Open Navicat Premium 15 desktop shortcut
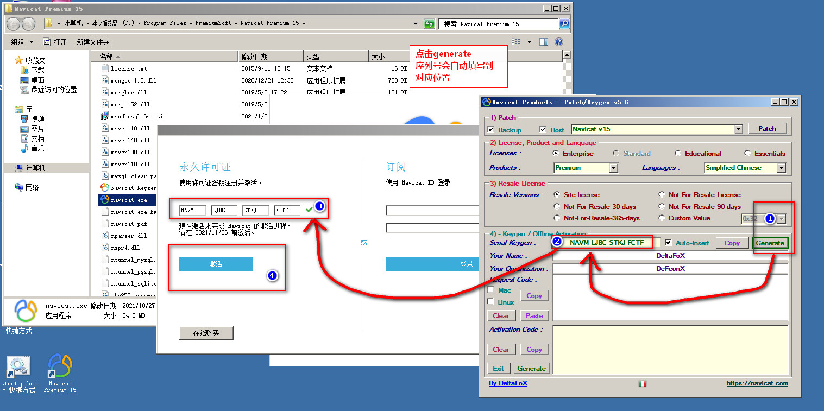The image size is (824, 411). [x=60, y=367]
